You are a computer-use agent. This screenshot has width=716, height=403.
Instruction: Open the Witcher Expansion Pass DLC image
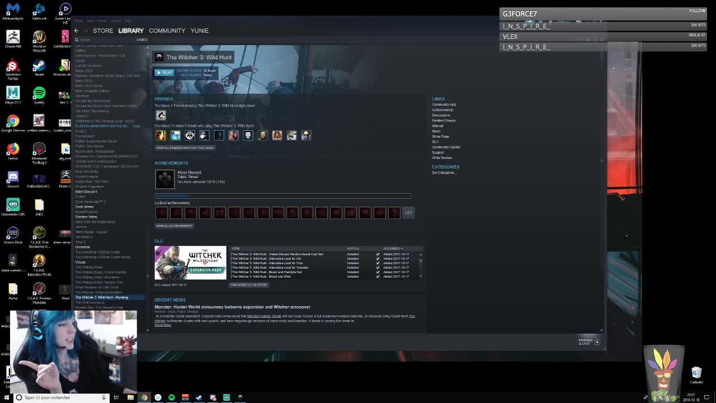(x=191, y=263)
